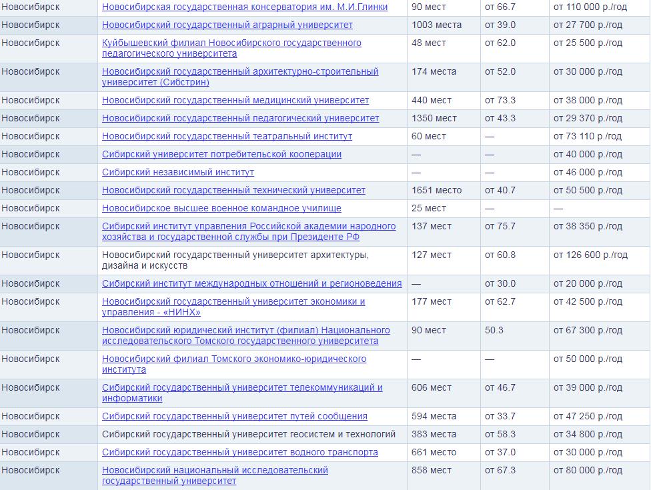Click the score 'от 30.0'
This screenshot has width=651, height=490.
500,283
